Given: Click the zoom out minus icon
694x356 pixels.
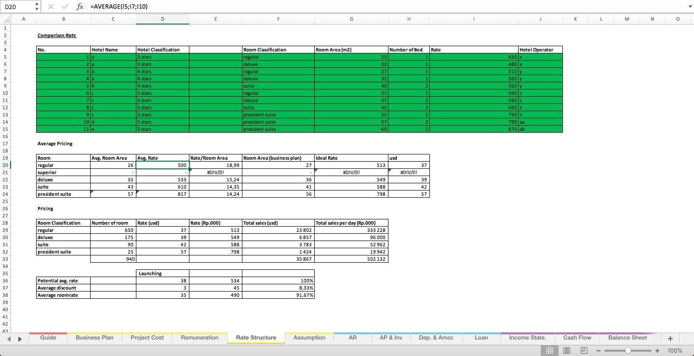Looking at the screenshot, I should (x=599, y=351).
